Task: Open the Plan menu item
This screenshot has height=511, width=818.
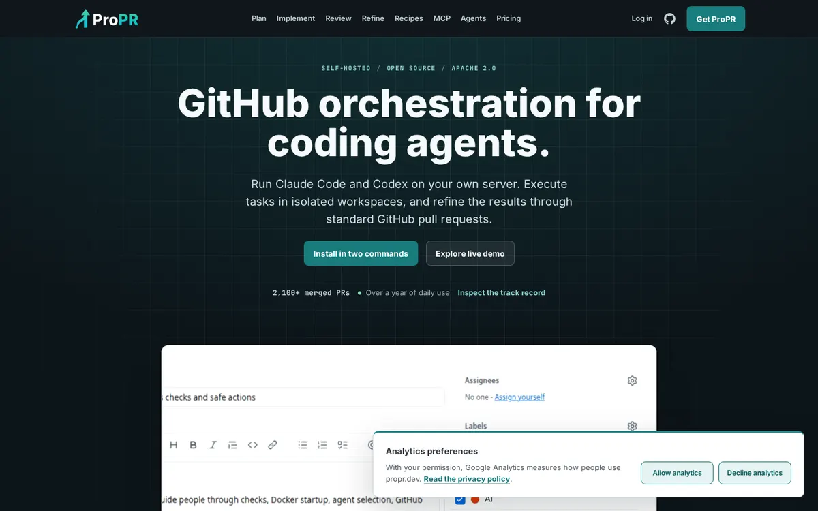Action: click(259, 18)
